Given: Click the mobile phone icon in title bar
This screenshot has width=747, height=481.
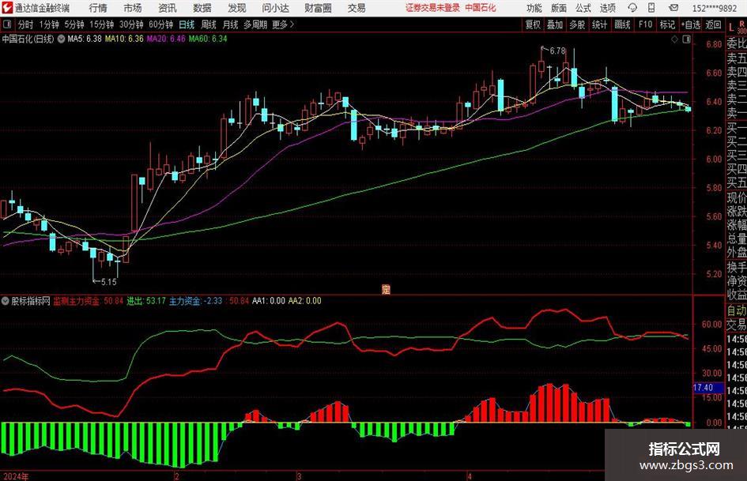Looking at the screenshot, I should 651,8.
